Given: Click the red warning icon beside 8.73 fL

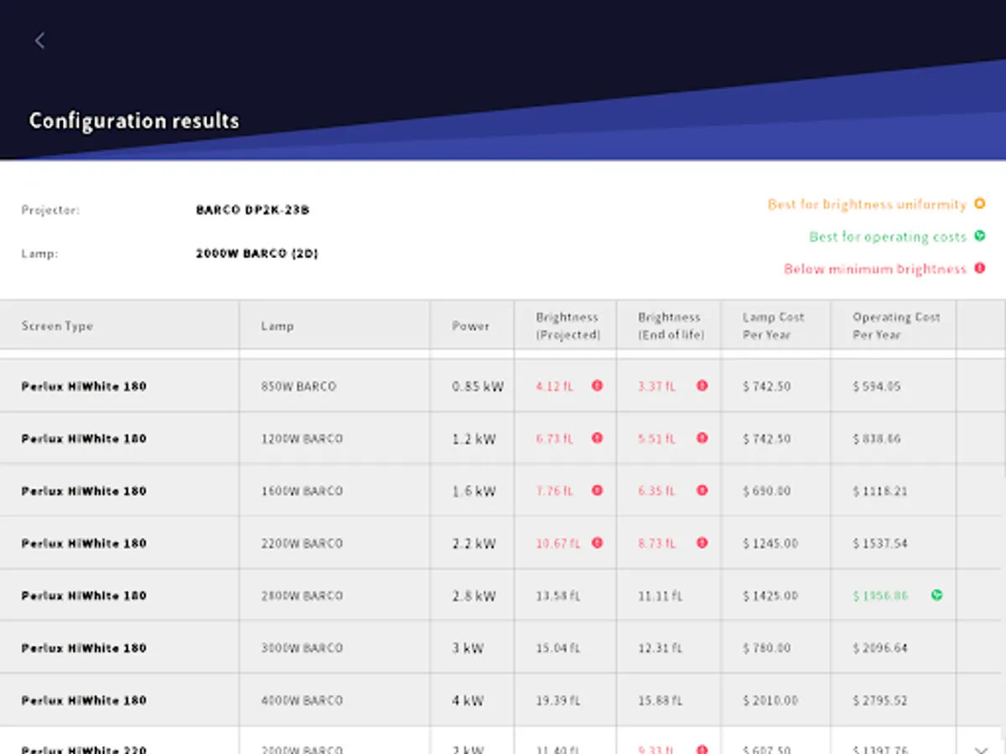Looking at the screenshot, I should [x=703, y=543].
